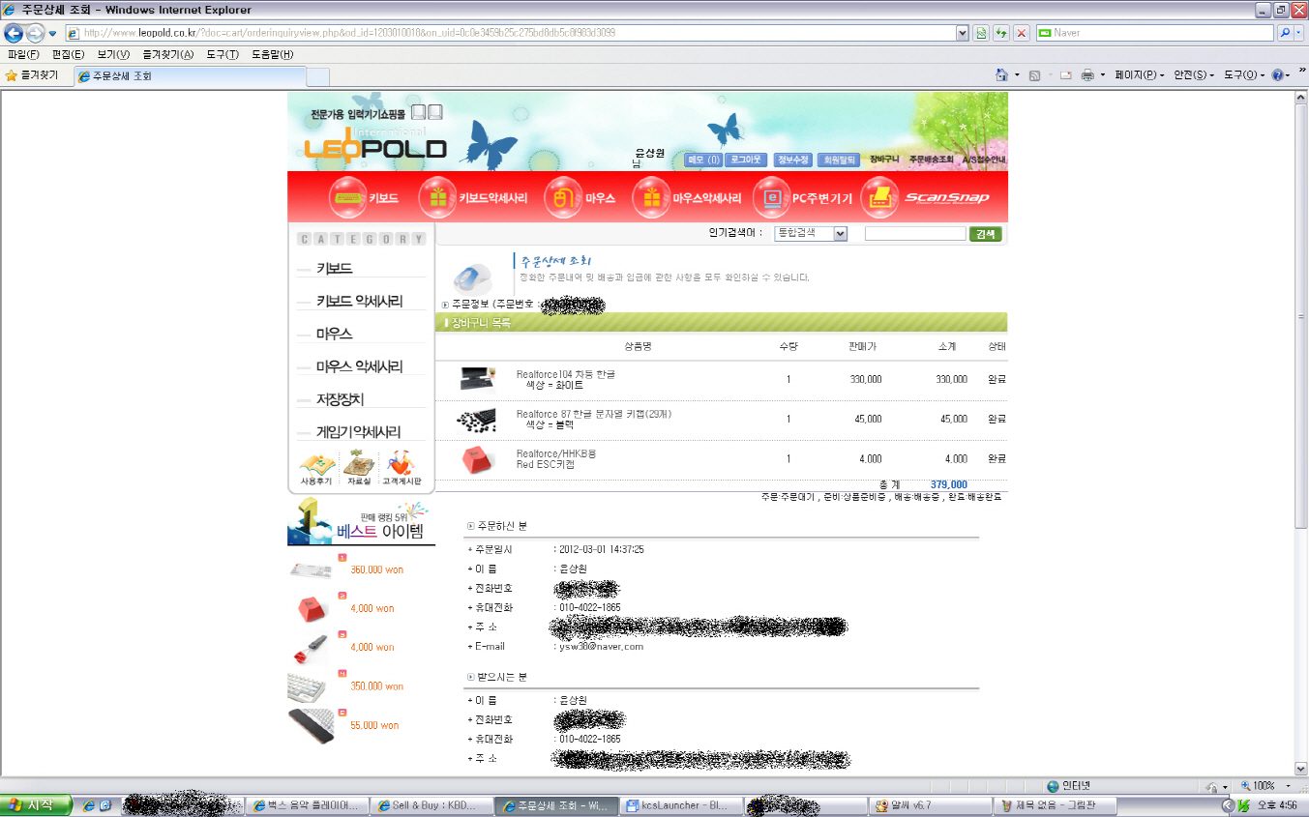The height and width of the screenshot is (817, 1309).
Task: Expand the address bar URL dropdown arrow
Action: point(962,33)
